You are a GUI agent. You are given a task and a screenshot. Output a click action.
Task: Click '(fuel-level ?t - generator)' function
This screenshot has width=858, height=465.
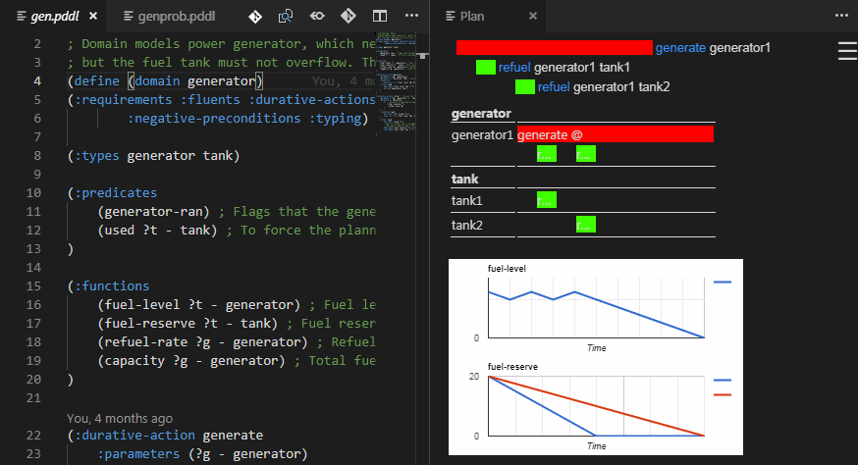click(x=199, y=304)
